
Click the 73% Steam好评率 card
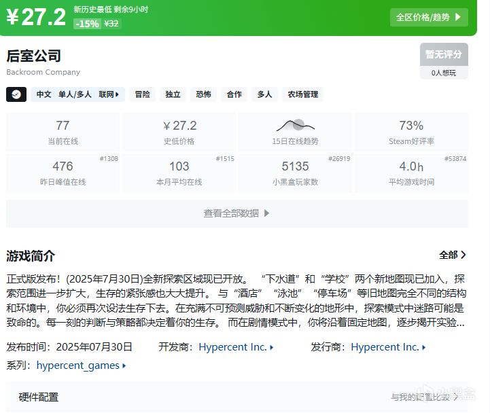click(411, 132)
